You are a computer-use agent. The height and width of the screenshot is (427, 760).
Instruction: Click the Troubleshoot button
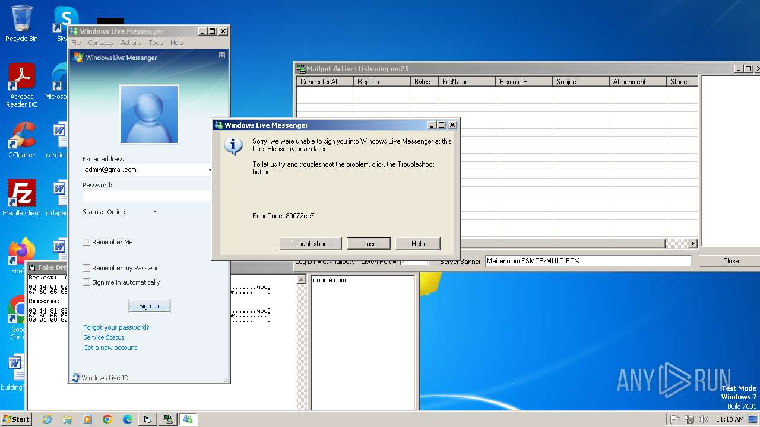pos(311,244)
